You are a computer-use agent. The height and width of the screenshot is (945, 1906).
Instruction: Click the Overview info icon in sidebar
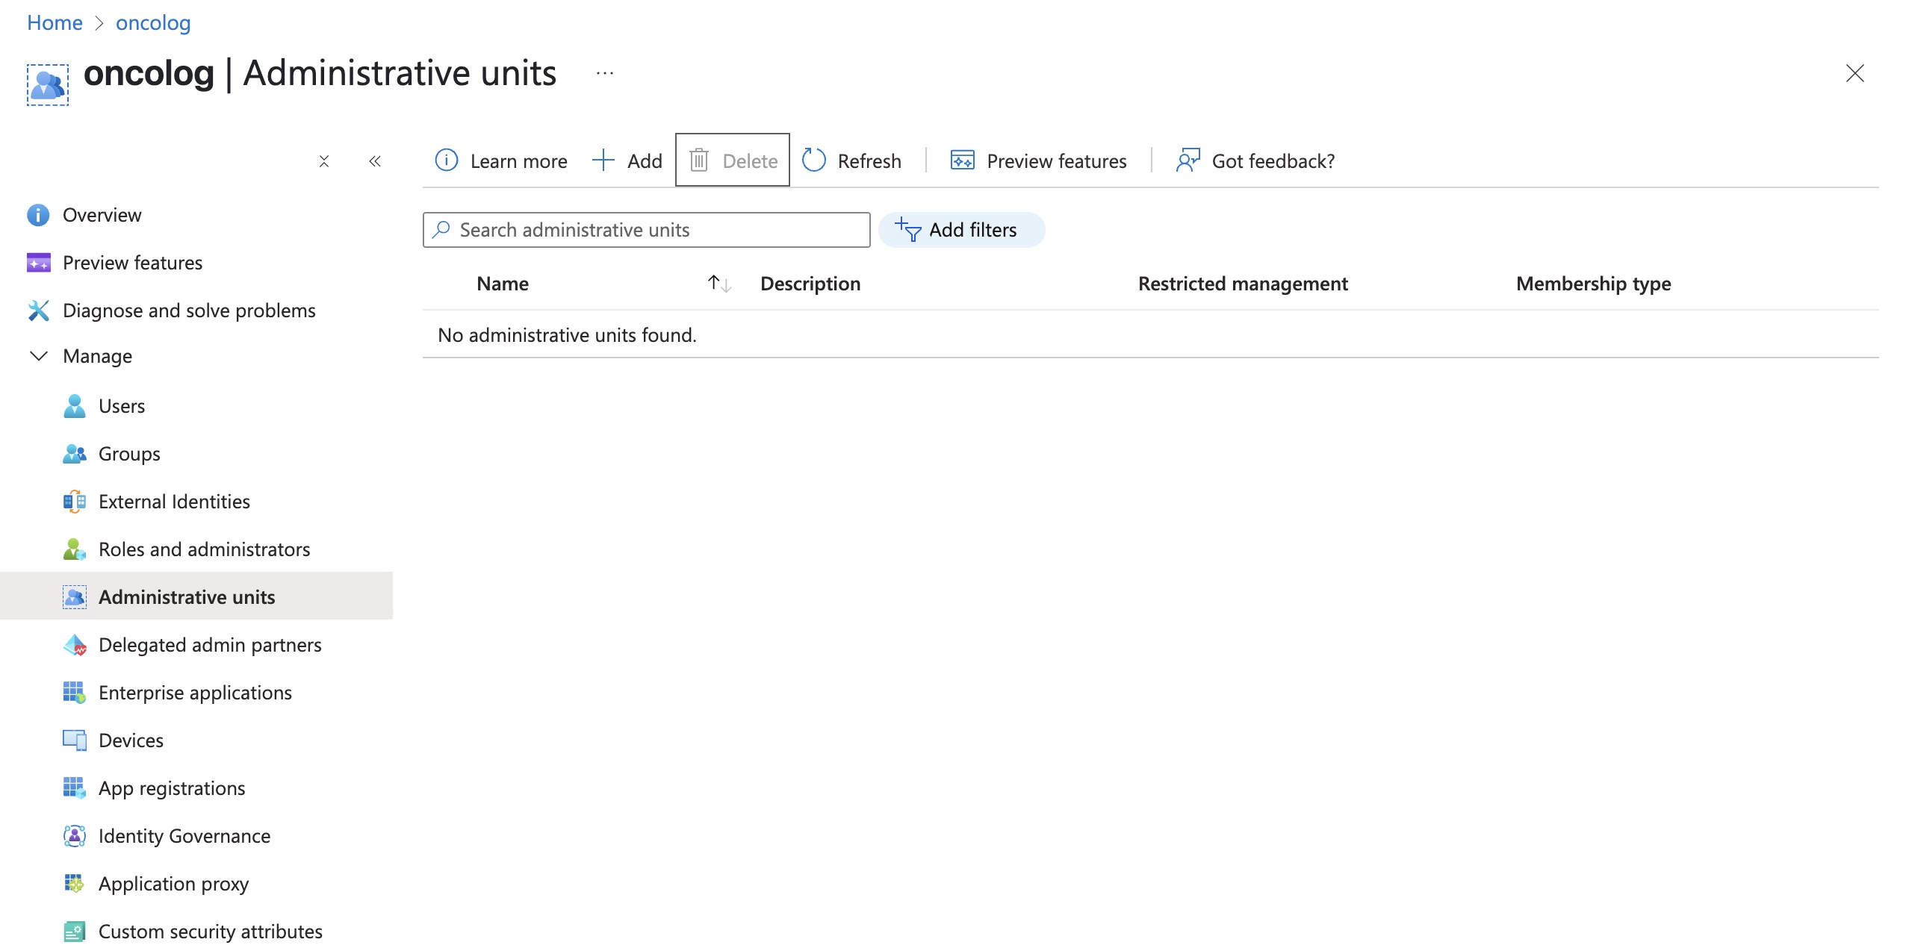point(38,215)
